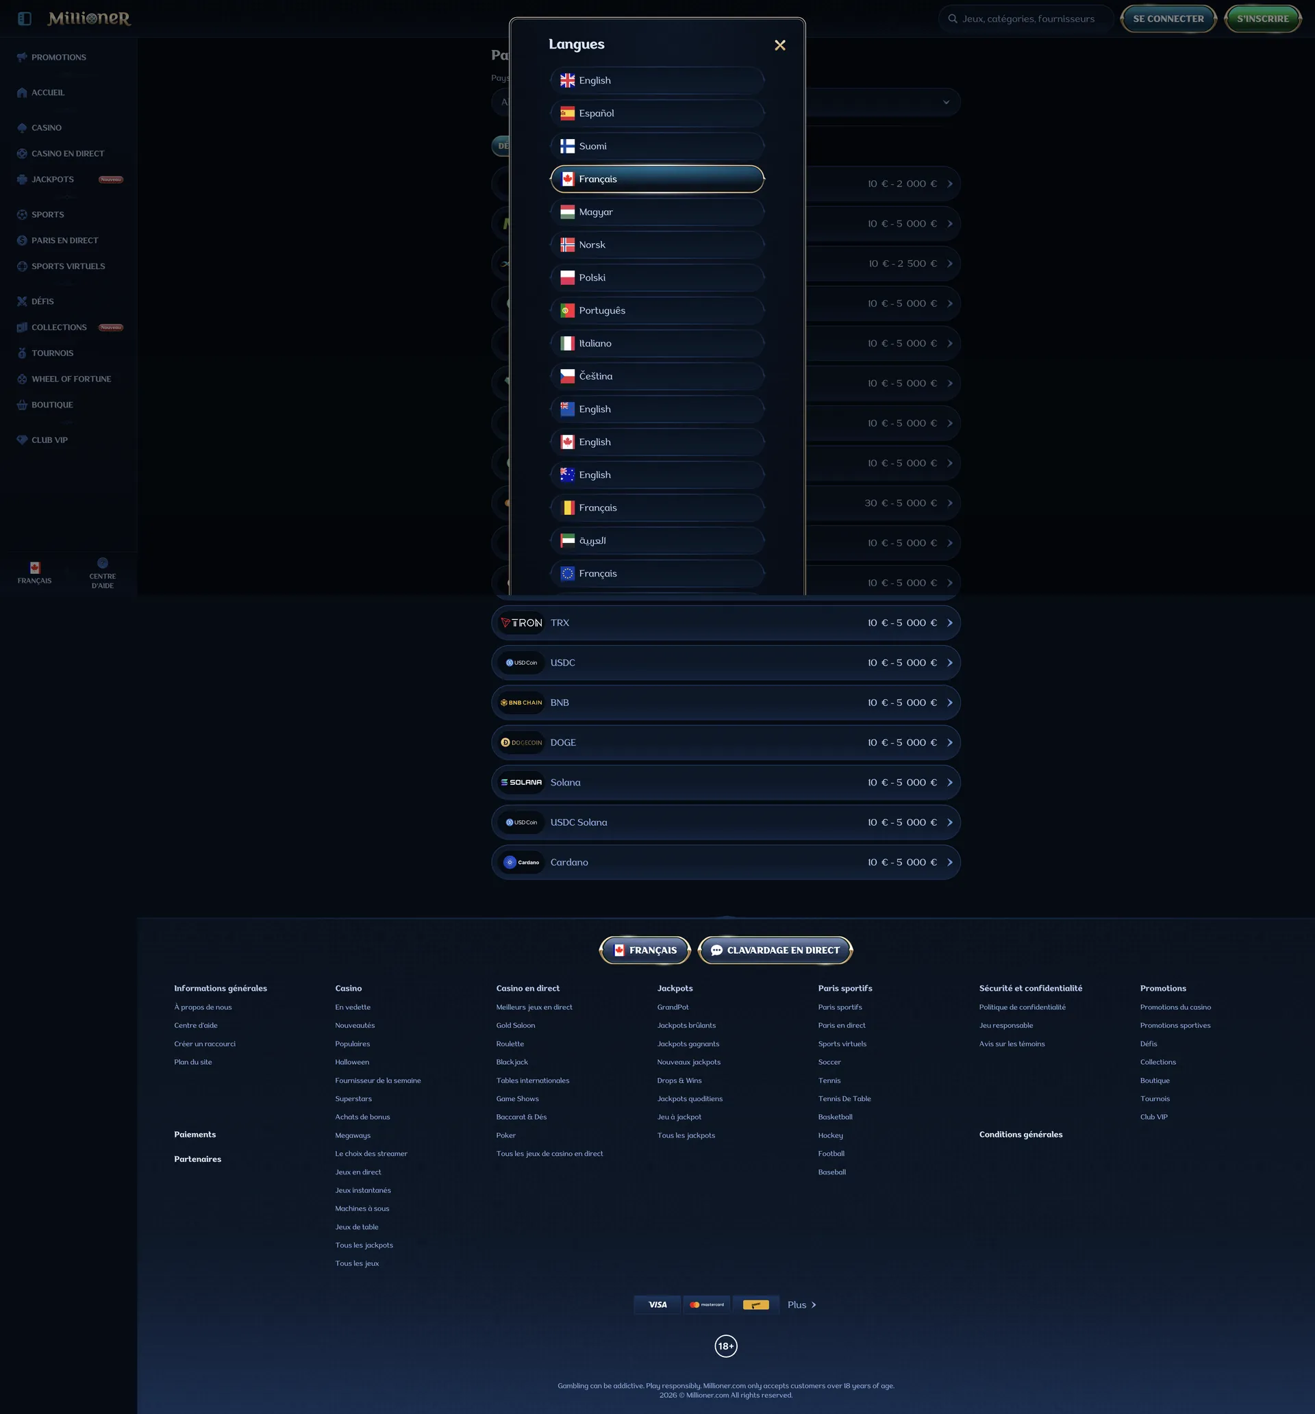Expand the BNB payment row chevron
Image resolution: width=1315 pixels, height=1414 pixels.
point(949,703)
